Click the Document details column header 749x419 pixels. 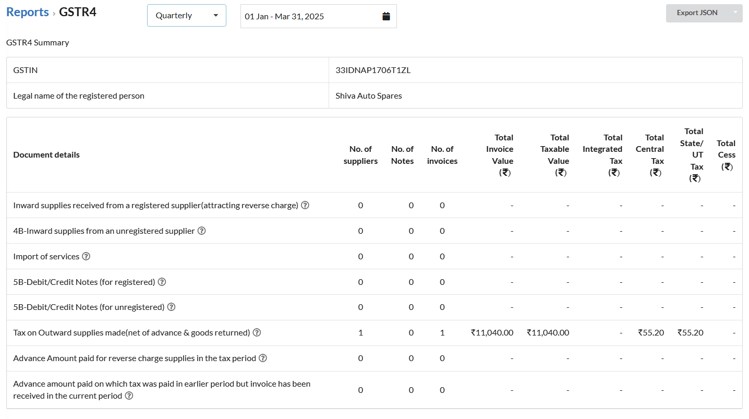46,154
